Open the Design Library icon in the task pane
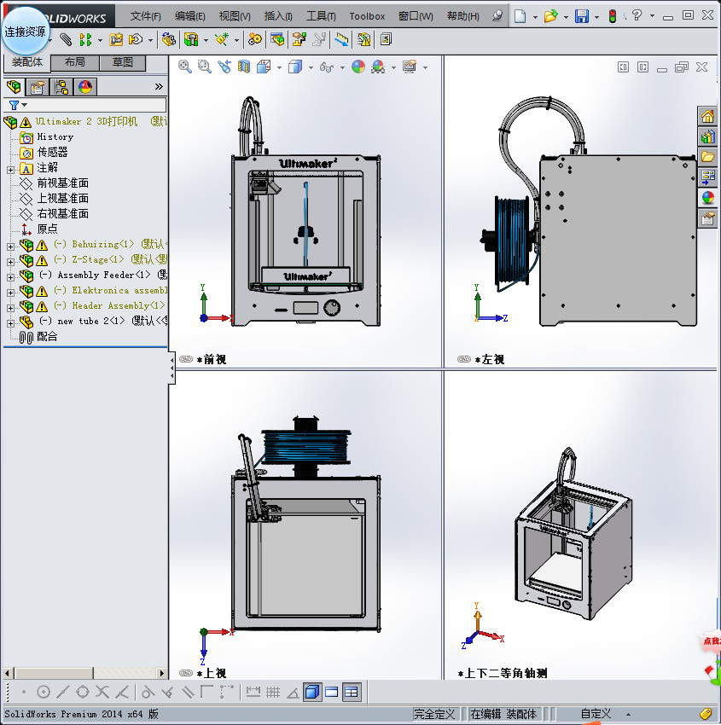 707,136
